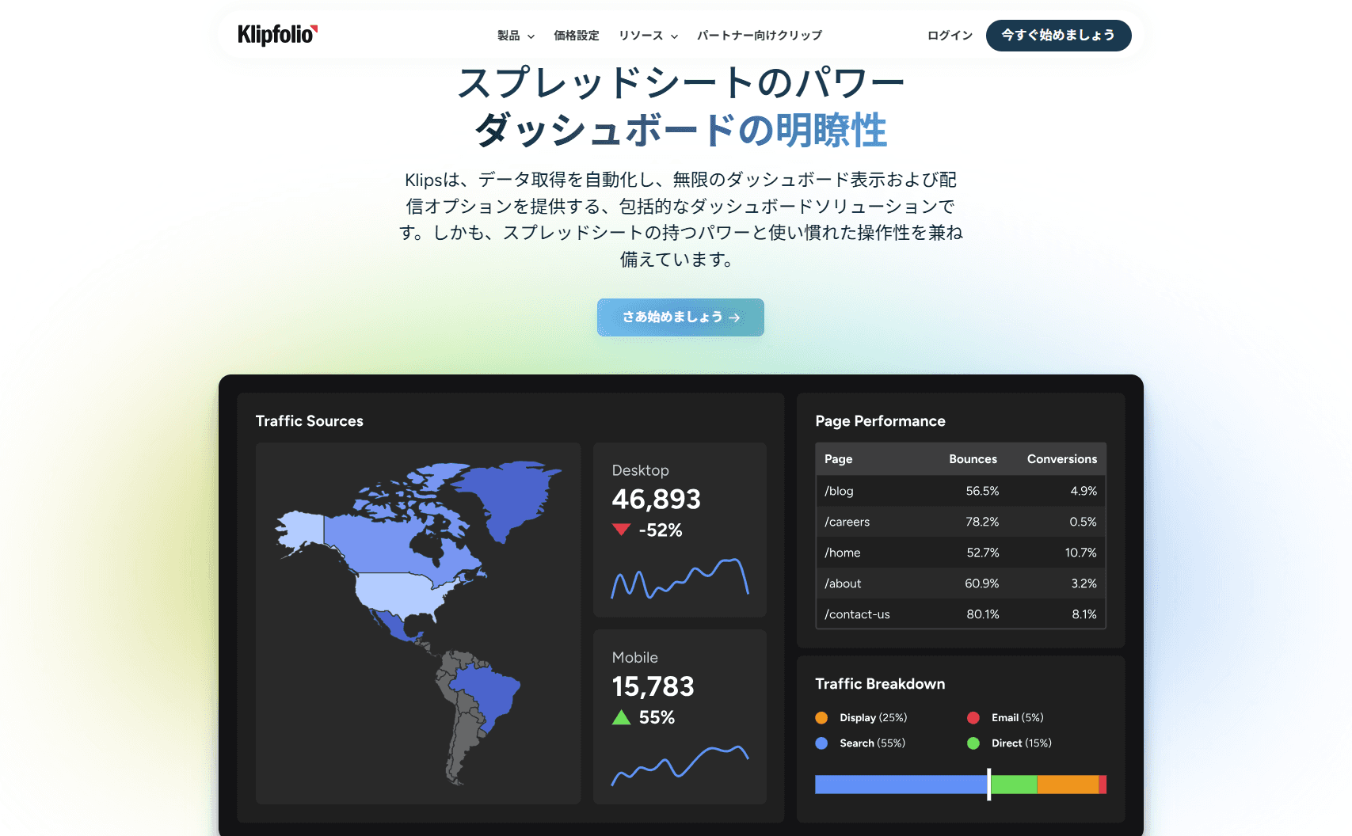Click the blue Search legend dot
This screenshot has height=836, width=1352.
click(821, 743)
